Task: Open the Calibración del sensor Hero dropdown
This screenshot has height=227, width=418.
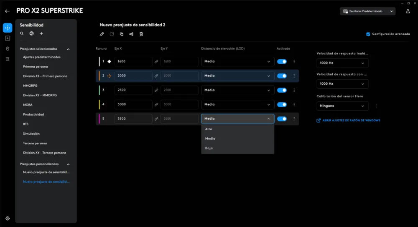Action: pos(342,106)
